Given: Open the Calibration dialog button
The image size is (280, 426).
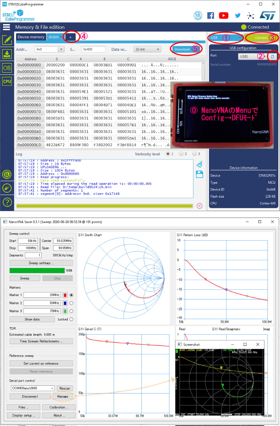Looking at the screenshot, I should tap(59, 407).
